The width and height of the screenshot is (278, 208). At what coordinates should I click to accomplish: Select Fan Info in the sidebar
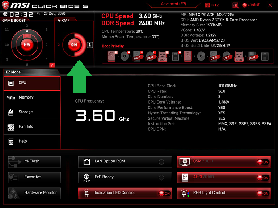pyautogui.click(x=32, y=127)
